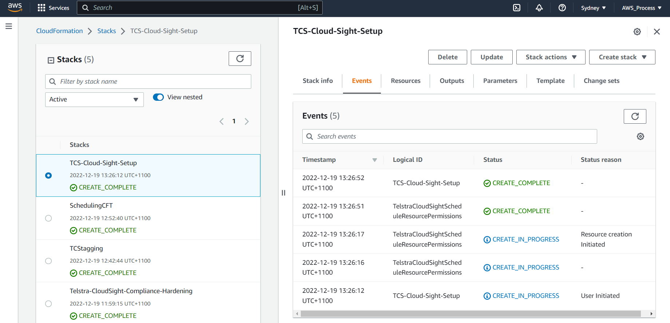
Task: Open AWS CloudShell icon in top bar
Action: tap(516, 8)
